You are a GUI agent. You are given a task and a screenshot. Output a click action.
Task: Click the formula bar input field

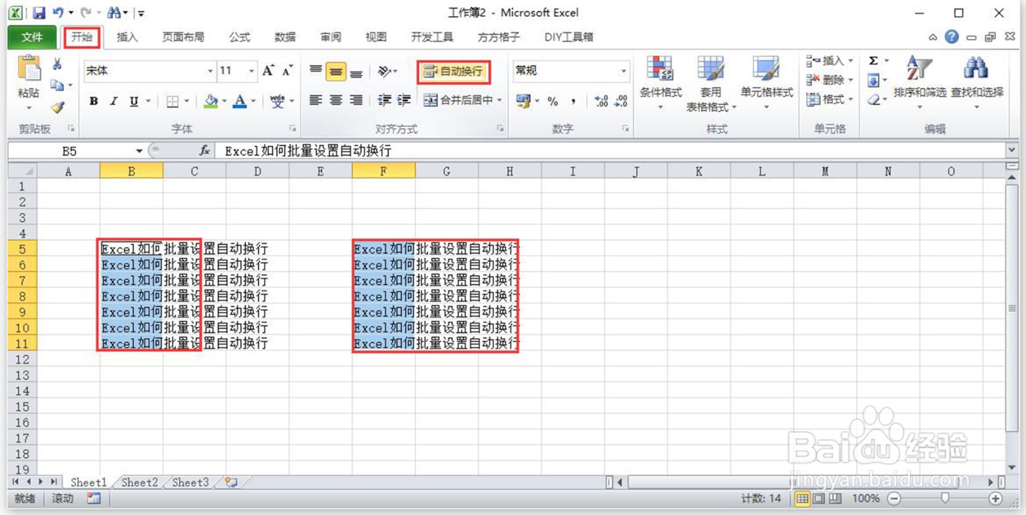tap(610, 151)
